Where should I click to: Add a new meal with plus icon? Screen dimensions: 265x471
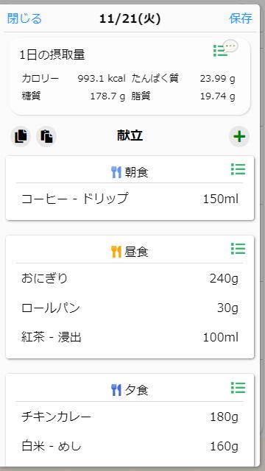coord(239,137)
